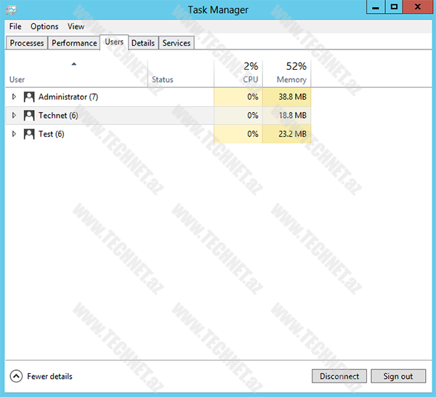The width and height of the screenshot is (436, 397).
Task: Click the Administrator user avatar icon
Action: coord(29,97)
